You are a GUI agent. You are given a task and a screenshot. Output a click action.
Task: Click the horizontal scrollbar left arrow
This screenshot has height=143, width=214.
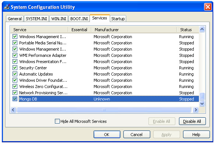click(x=13, y=110)
